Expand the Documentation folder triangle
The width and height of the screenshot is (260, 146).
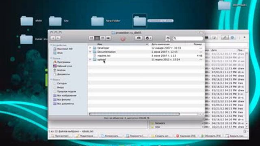point(90,52)
